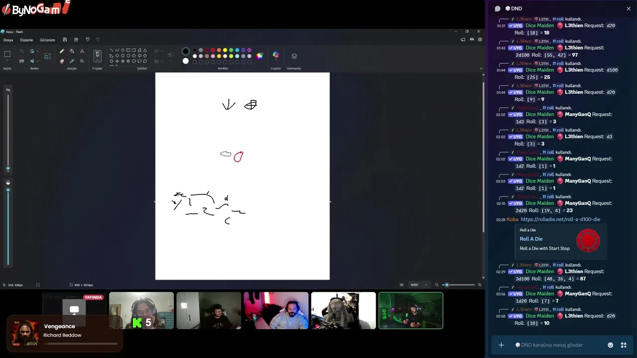
Task: Select the Fill bucket tool
Action: tap(72, 51)
